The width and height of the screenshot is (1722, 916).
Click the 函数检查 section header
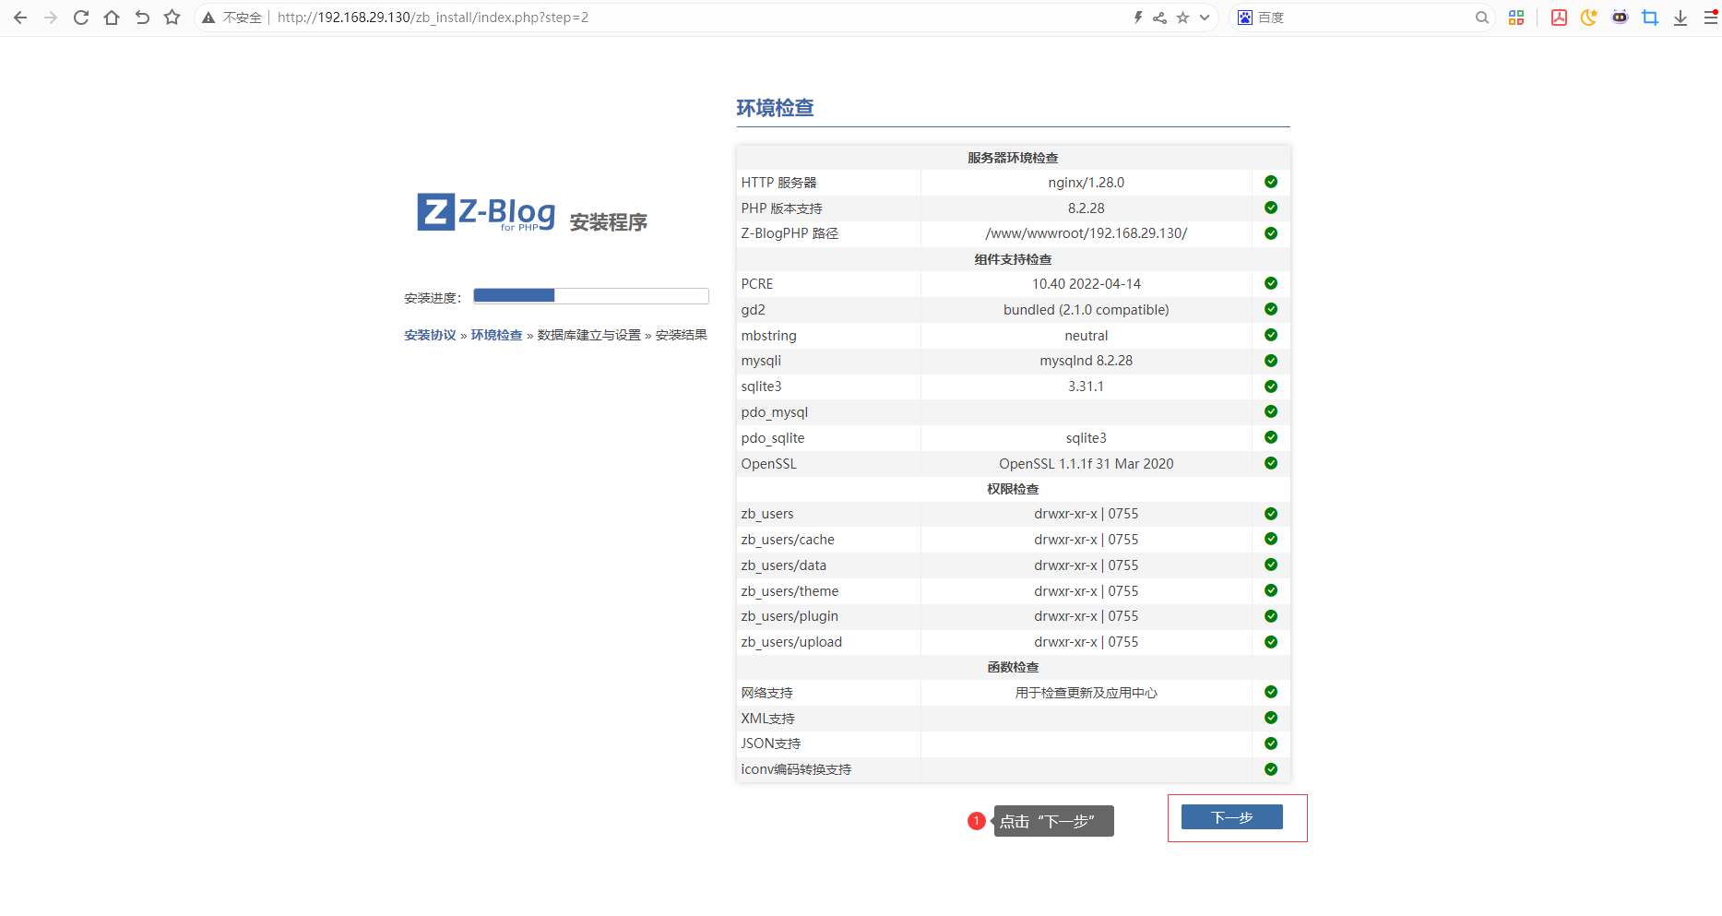pyautogui.click(x=1013, y=667)
